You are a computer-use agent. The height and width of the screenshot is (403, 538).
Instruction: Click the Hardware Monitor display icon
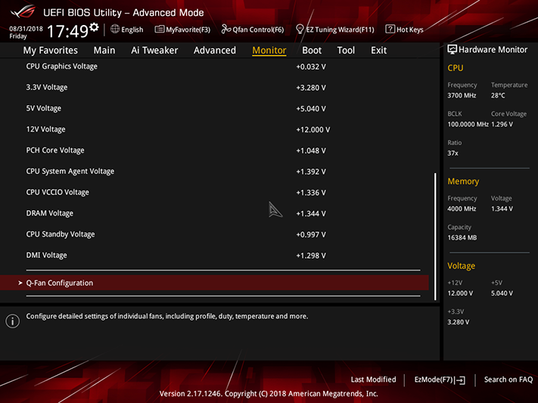(452, 49)
